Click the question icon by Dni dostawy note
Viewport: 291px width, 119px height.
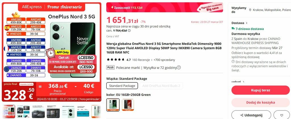(233, 61)
